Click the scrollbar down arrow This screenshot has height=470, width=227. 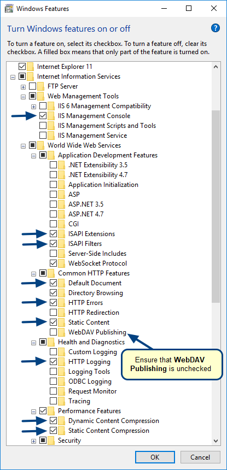click(x=216, y=440)
